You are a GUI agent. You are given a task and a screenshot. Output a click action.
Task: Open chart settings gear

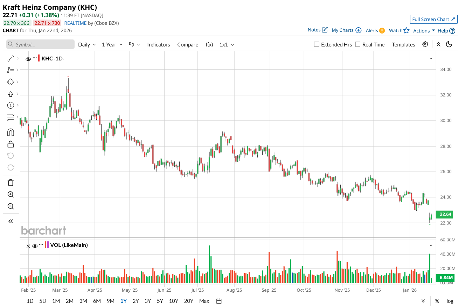click(x=425, y=44)
